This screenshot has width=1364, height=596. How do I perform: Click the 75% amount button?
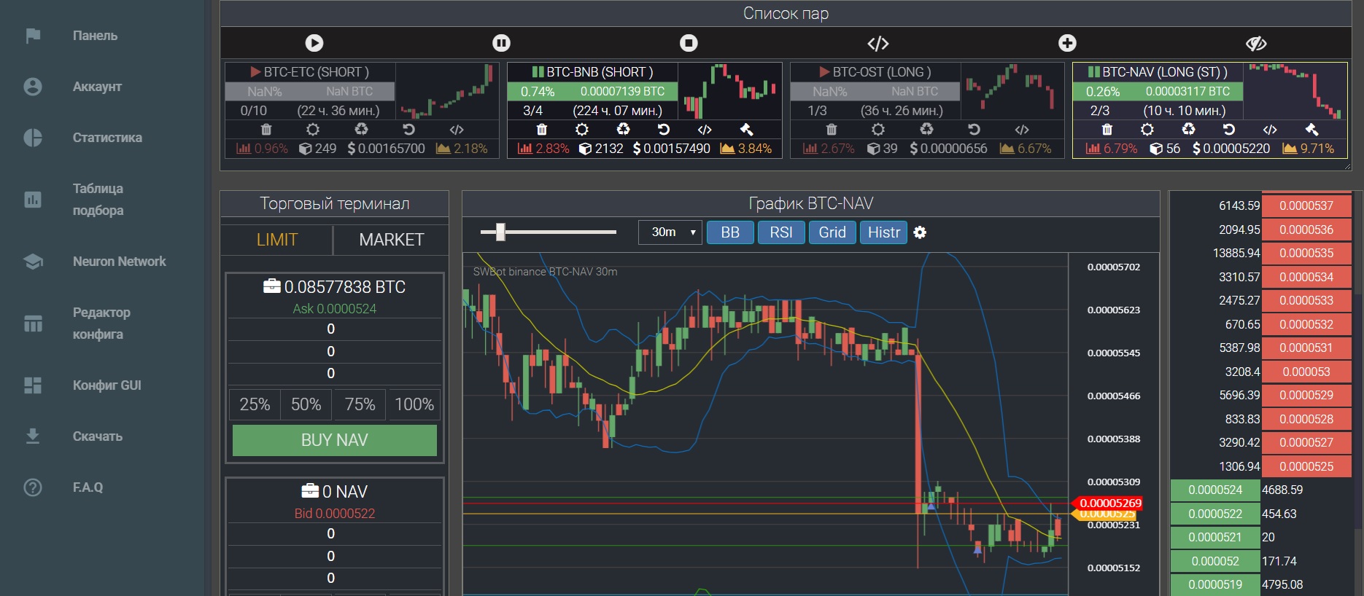(360, 404)
